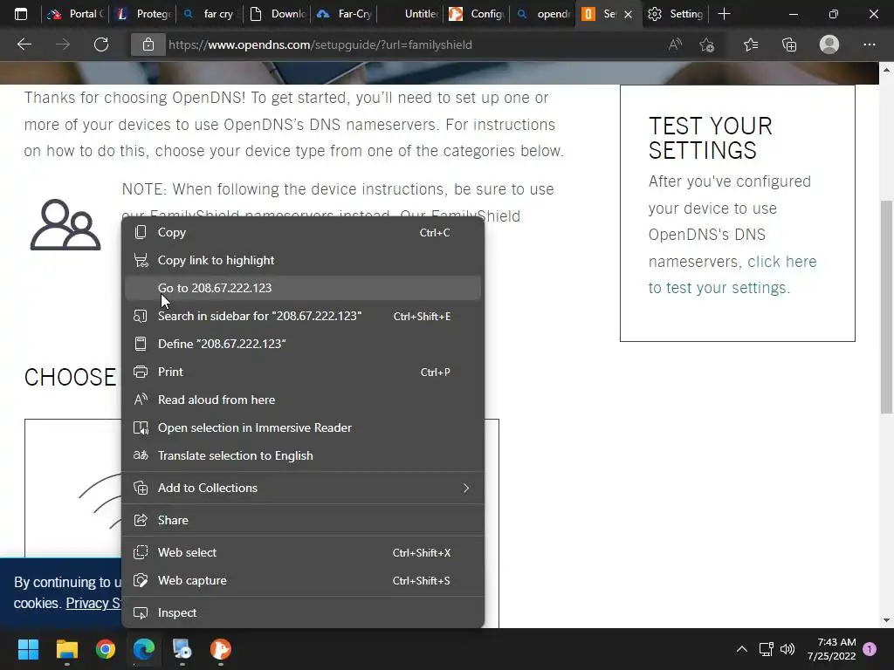Open a new tab with plus icon
Image resolution: width=894 pixels, height=670 pixels.
pyautogui.click(x=724, y=14)
